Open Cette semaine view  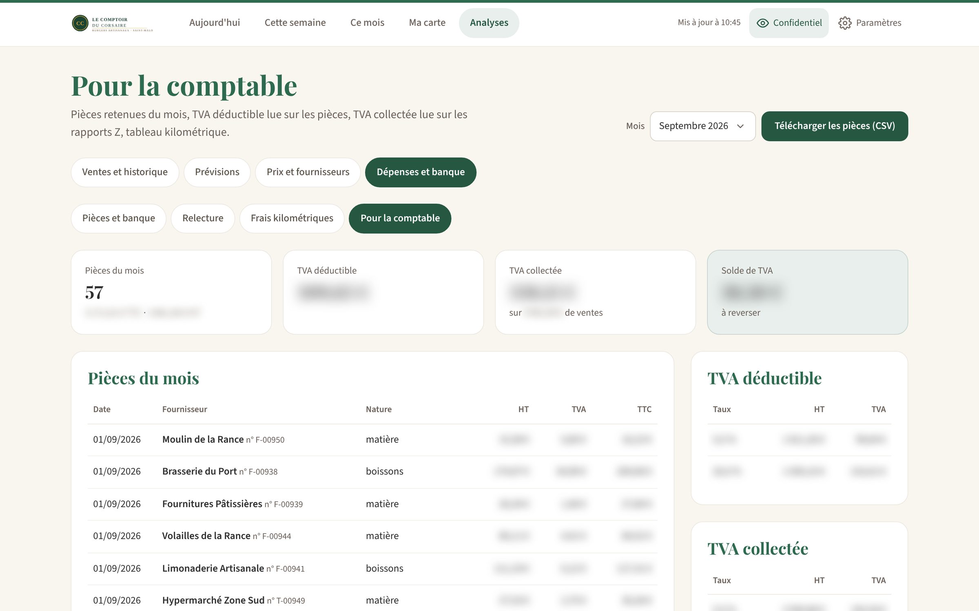click(x=295, y=23)
